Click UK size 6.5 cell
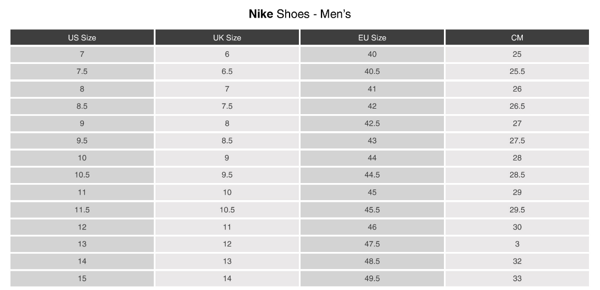This screenshot has width=600, height=290. point(227,72)
